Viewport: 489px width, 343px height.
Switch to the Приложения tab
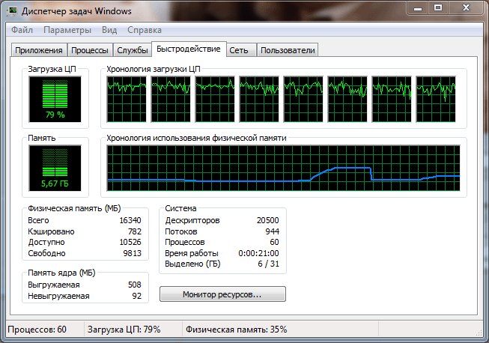(39, 50)
